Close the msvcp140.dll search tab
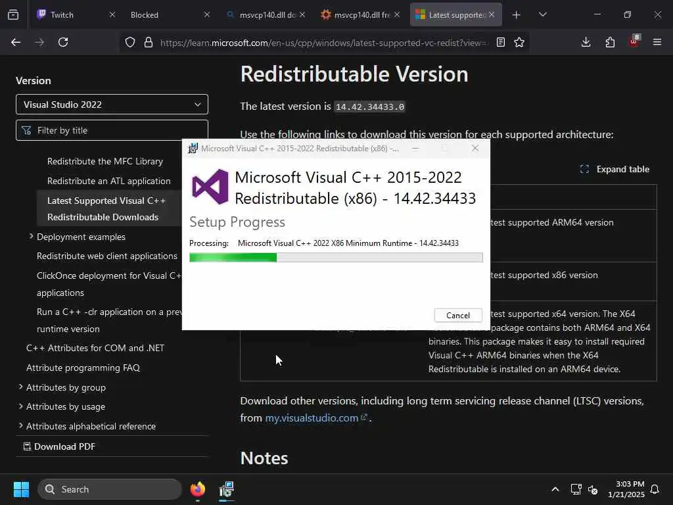Viewport: 673px width, 505px height. pos(302,14)
